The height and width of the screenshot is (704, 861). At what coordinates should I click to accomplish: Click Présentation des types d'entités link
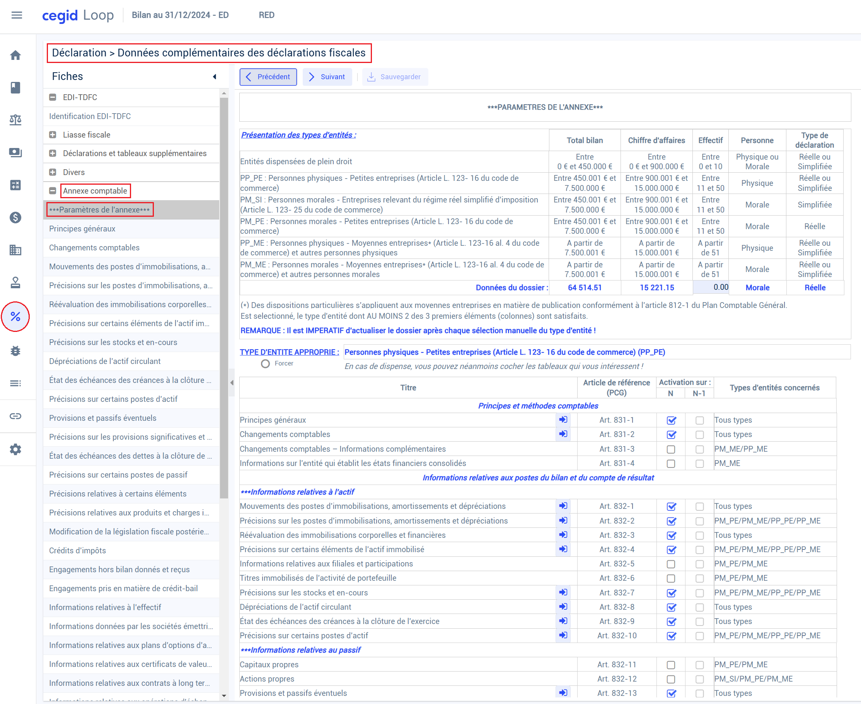(298, 135)
